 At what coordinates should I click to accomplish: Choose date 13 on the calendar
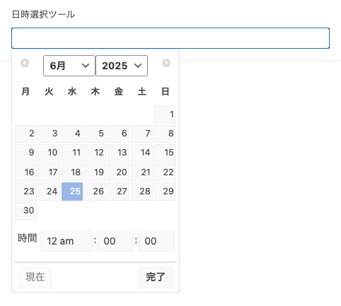119,153
